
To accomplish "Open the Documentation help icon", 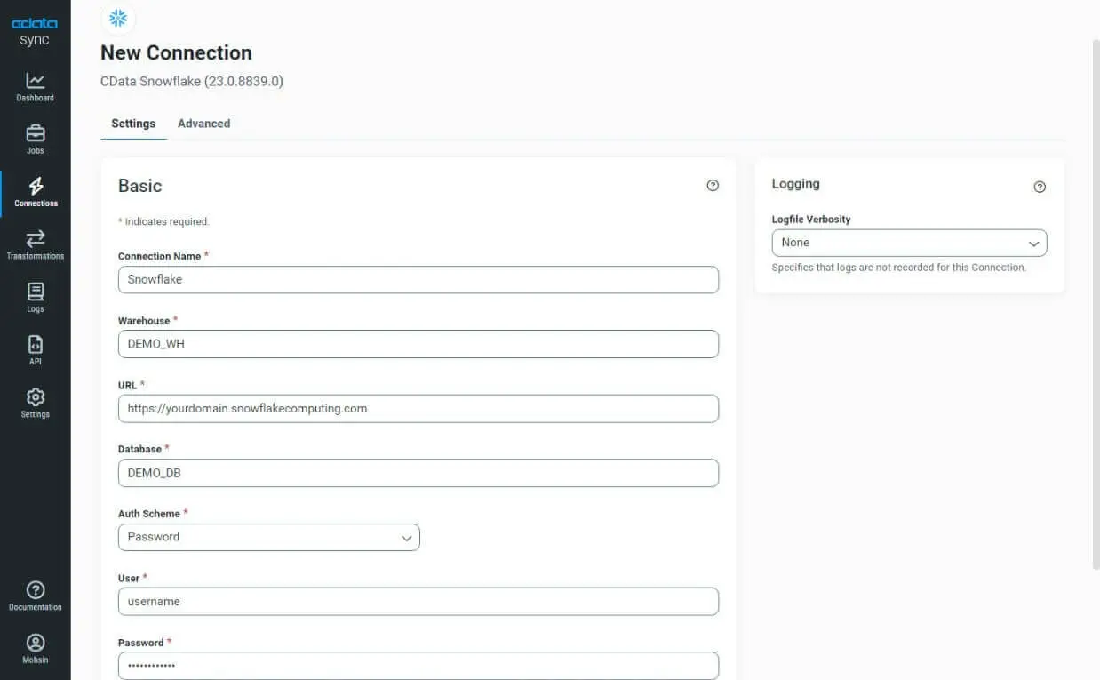I will pos(36,594).
